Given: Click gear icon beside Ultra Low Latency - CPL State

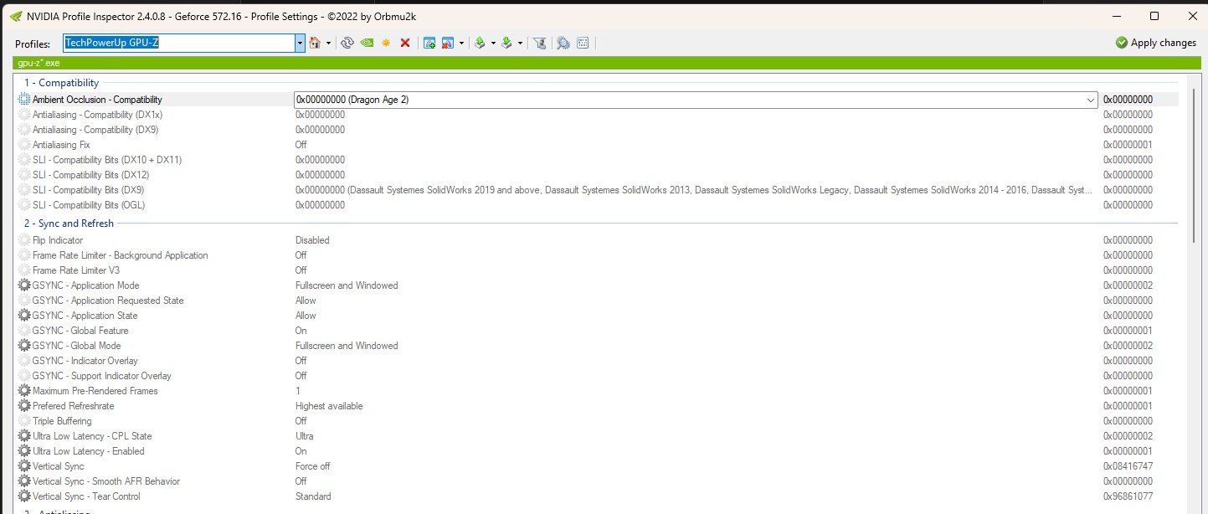Looking at the screenshot, I should coord(24,436).
